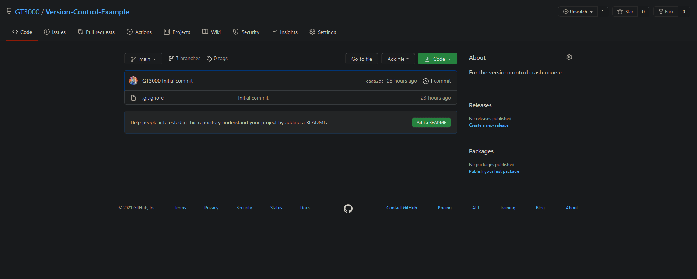View the 1 commit history link
This screenshot has height=279, width=697.
[437, 81]
